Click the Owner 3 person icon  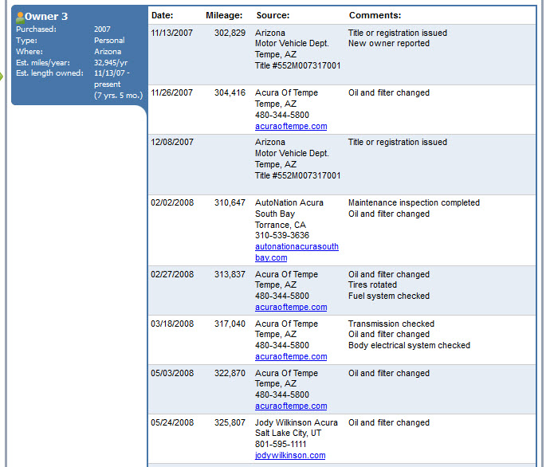[x=20, y=17]
